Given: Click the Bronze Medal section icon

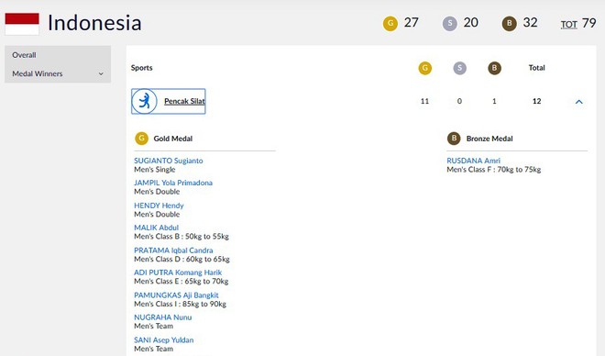Looking at the screenshot, I should (454, 139).
